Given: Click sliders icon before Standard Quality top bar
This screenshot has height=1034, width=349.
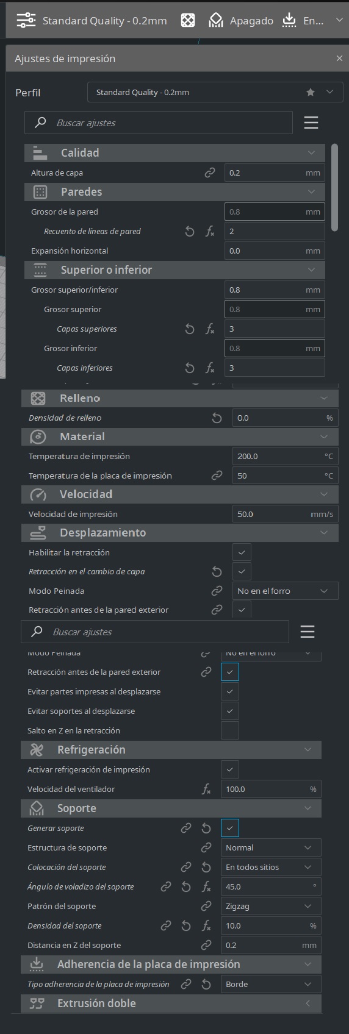Looking at the screenshot, I should click(x=26, y=20).
